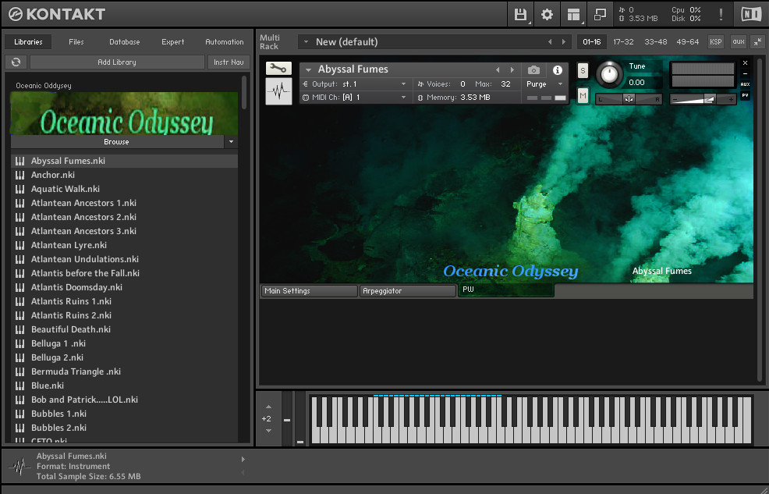769x494 pixels.
Task: Open instrument edit mode with wrench icon
Action: 278,68
